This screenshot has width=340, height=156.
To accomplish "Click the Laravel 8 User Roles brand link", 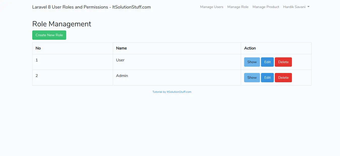I will [91, 7].
